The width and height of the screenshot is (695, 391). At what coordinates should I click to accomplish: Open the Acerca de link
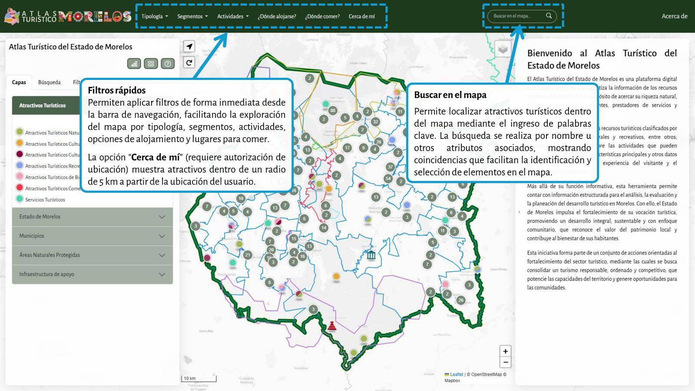674,16
